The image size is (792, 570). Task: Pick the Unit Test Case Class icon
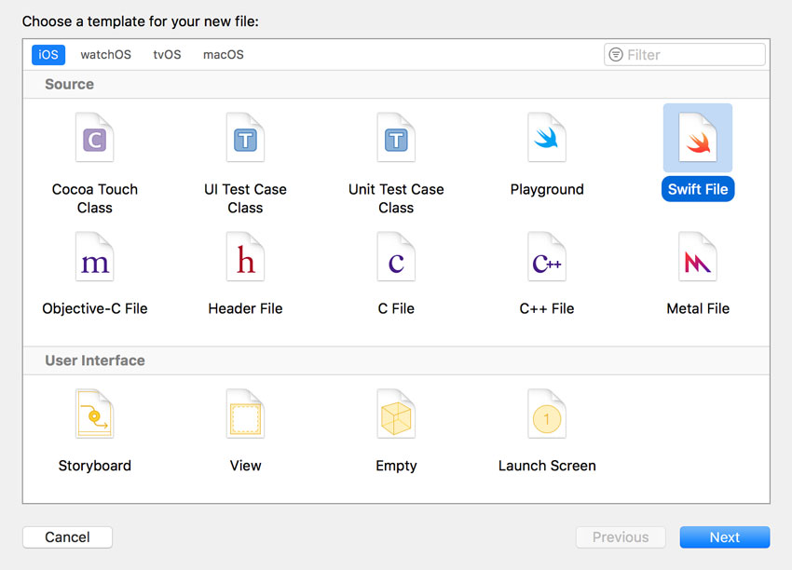(x=396, y=137)
